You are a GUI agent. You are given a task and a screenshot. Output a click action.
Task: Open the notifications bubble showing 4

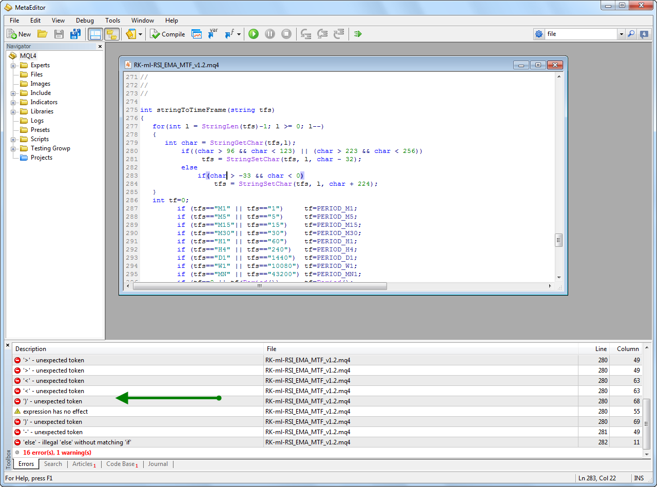tap(644, 34)
